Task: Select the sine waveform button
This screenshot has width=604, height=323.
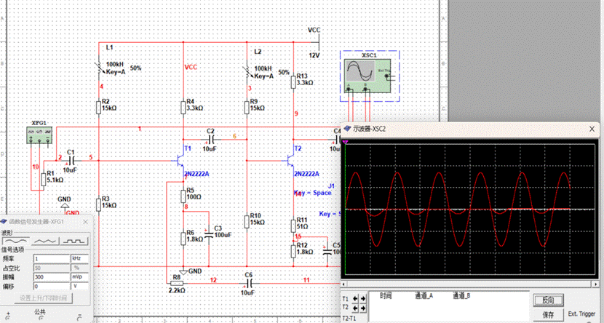Action: click(x=16, y=242)
